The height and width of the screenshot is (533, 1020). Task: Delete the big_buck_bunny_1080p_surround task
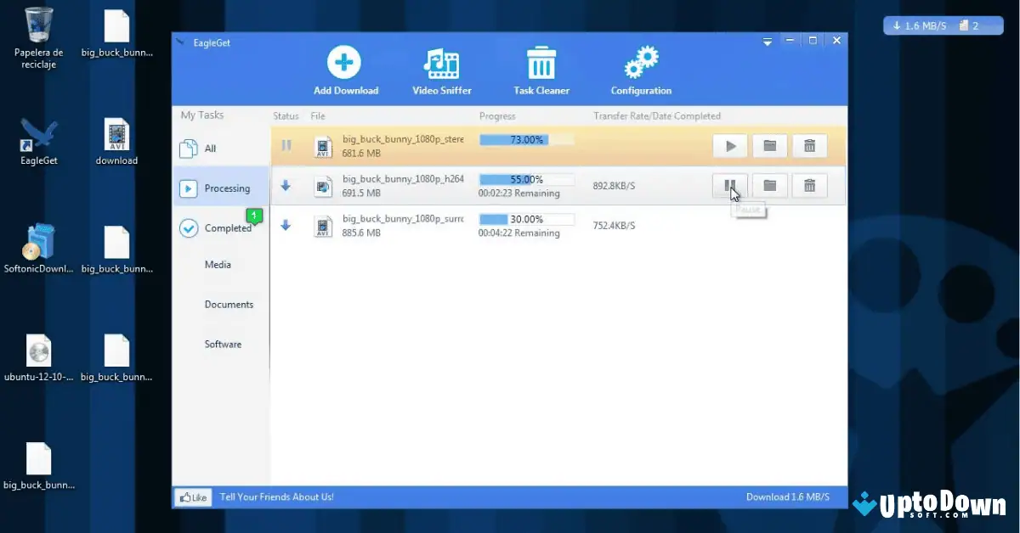tap(809, 225)
